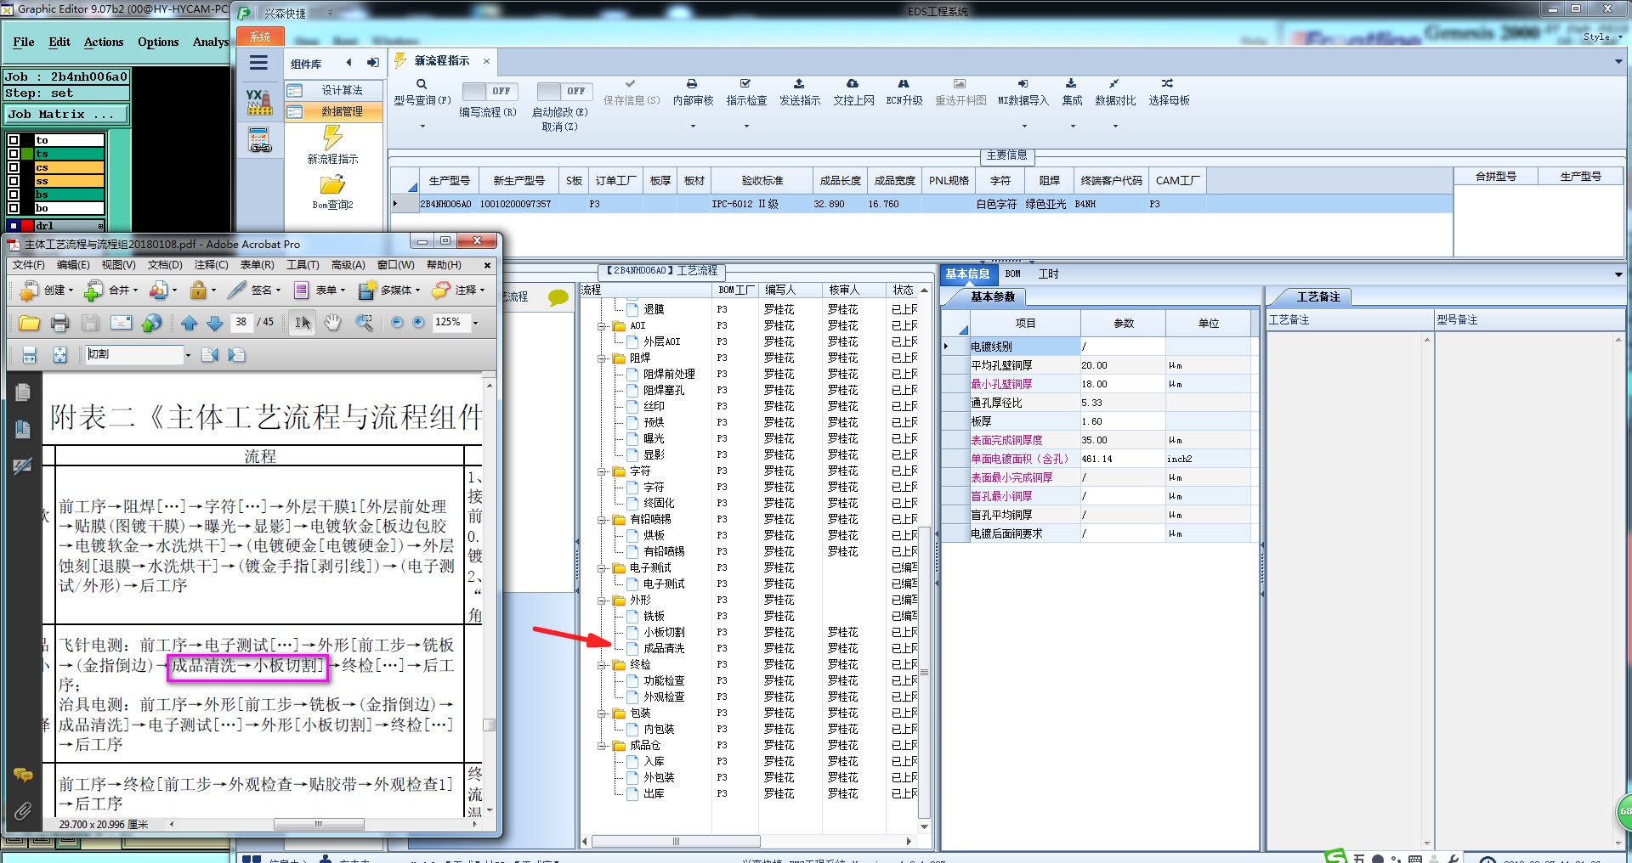
Task: Go to next PDF page with down arrow
Action: coord(214,323)
